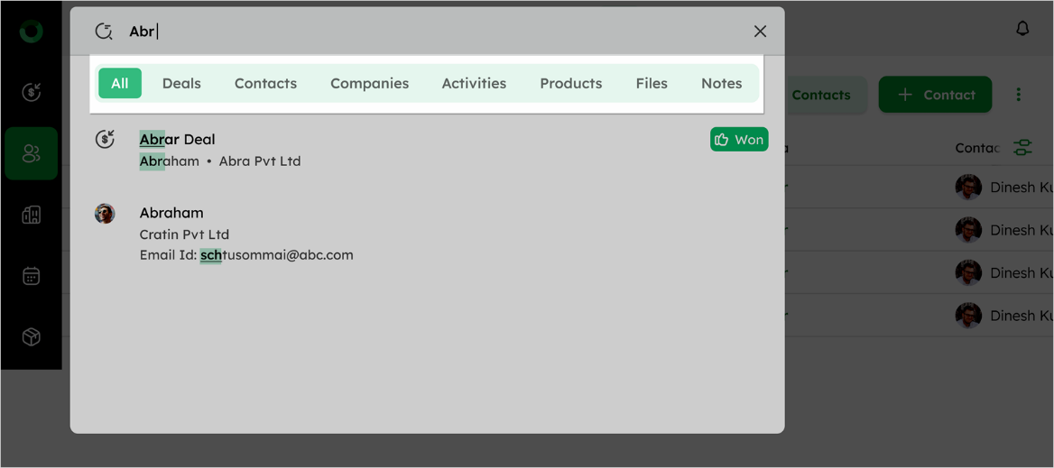Viewport: 1054px width, 468px height.
Task: Switch to the Files filter tab
Action: 652,83
